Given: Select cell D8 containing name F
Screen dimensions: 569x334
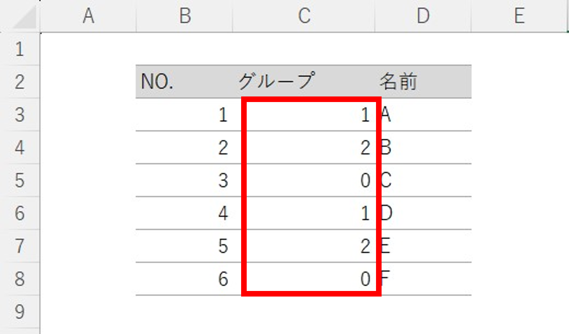Looking at the screenshot, I should pos(423,279).
